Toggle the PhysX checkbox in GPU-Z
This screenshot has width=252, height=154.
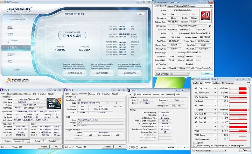pos(187,68)
